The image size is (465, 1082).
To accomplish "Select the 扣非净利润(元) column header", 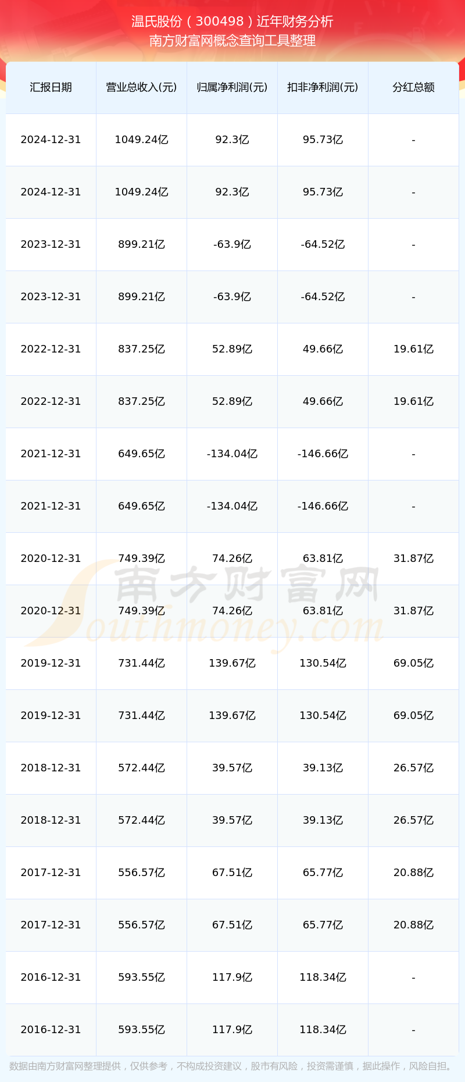I will 323,87.
